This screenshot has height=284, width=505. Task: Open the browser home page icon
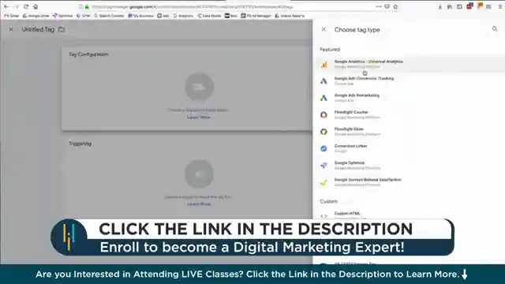36,7
